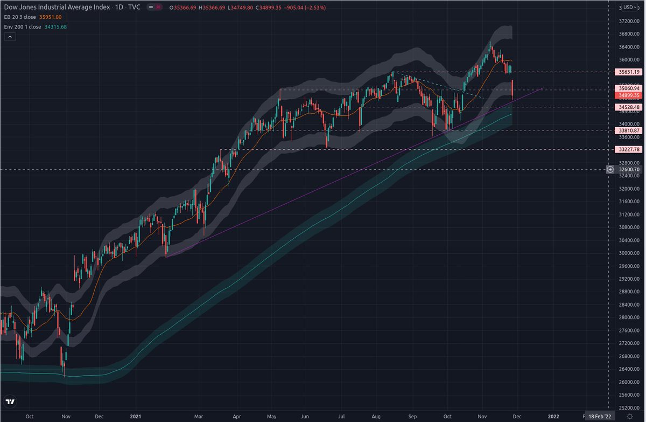
Task: Click the open price O35366.69 in header
Action: click(182, 8)
